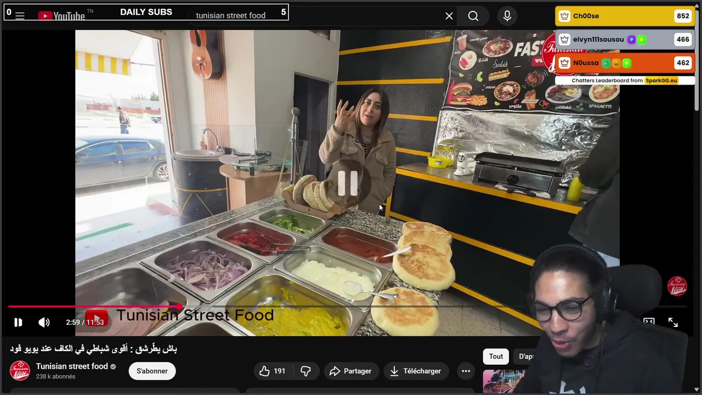
Task: Subscribe with the S'abonner button
Action: point(152,371)
